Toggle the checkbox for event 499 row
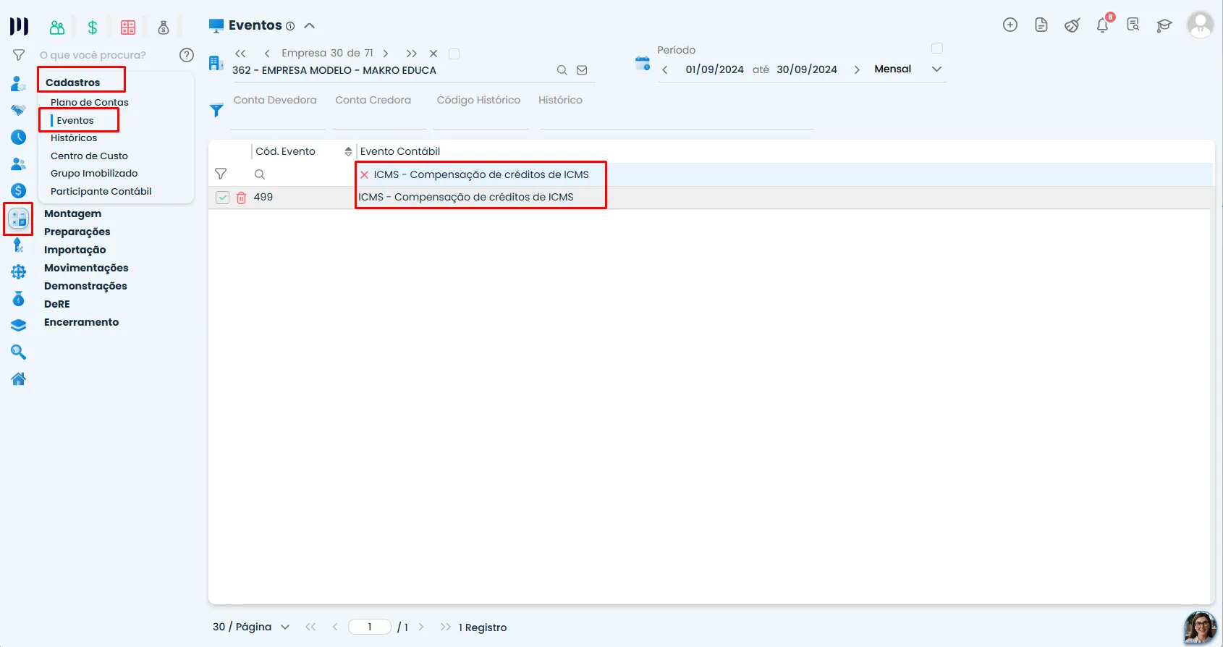This screenshot has height=647, width=1223. pos(222,198)
